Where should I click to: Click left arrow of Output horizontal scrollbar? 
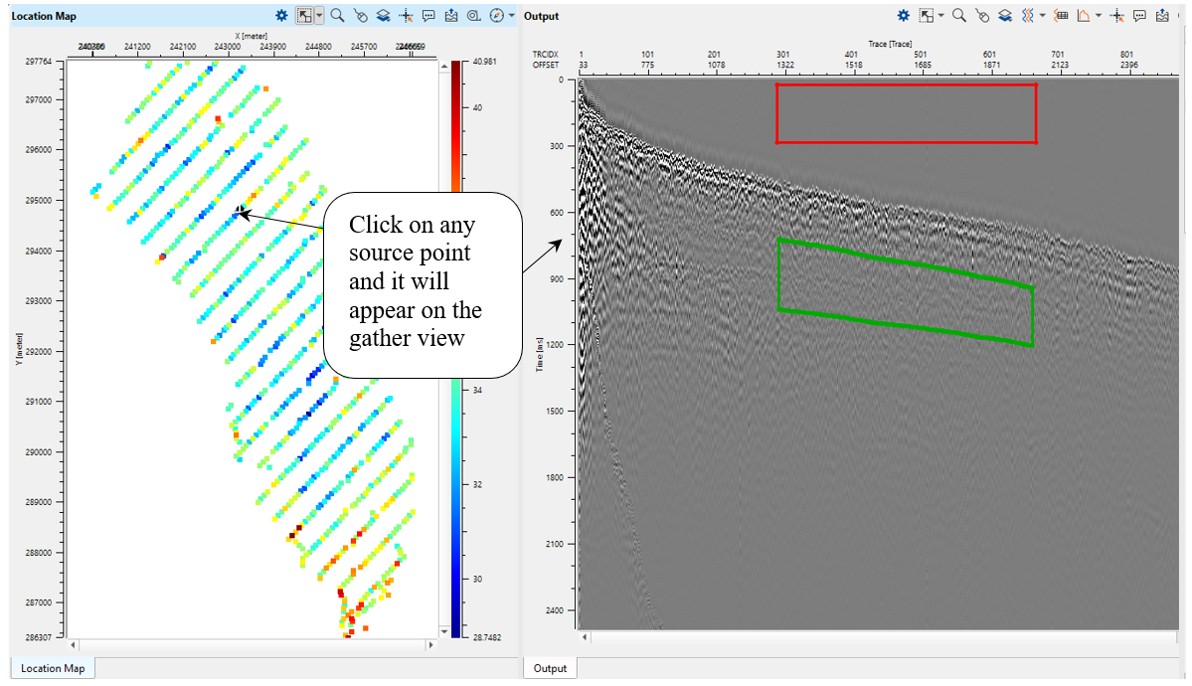tap(586, 637)
